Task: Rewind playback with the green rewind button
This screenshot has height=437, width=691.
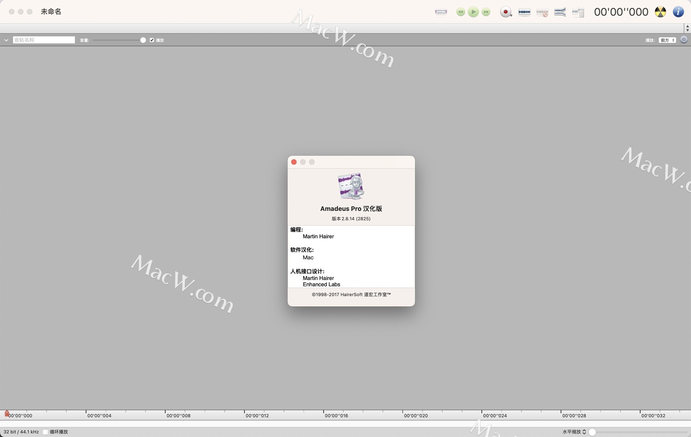Action: (x=461, y=12)
